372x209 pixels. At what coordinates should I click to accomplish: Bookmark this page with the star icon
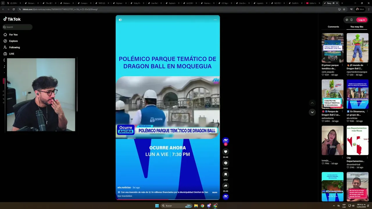[344, 9]
